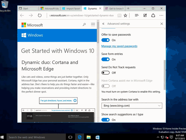
Task: Click the Cortana callout "I've got directions"
Action: pyautogui.click(x=58, y=101)
